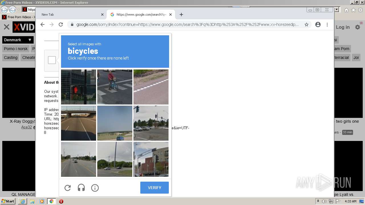
Task: Select the highway overpass image
Action: click(78, 123)
